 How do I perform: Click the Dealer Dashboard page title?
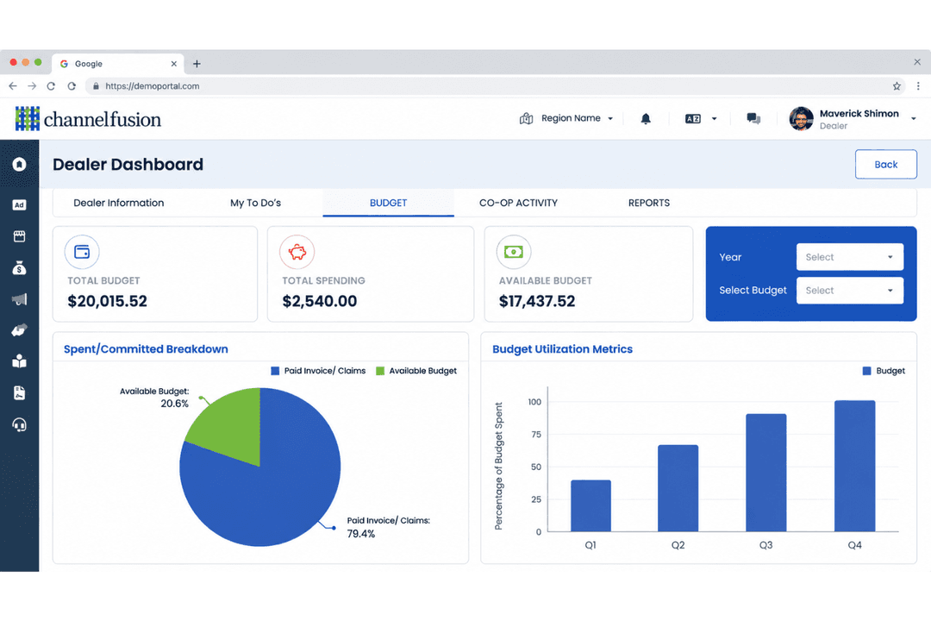(x=128, y=164)
